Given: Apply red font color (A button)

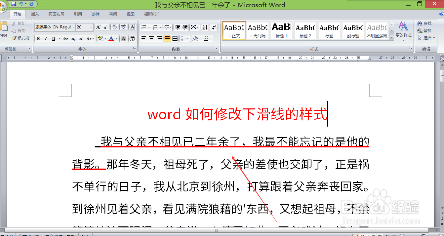Looking at the screenshot, I should coord(111,39).
